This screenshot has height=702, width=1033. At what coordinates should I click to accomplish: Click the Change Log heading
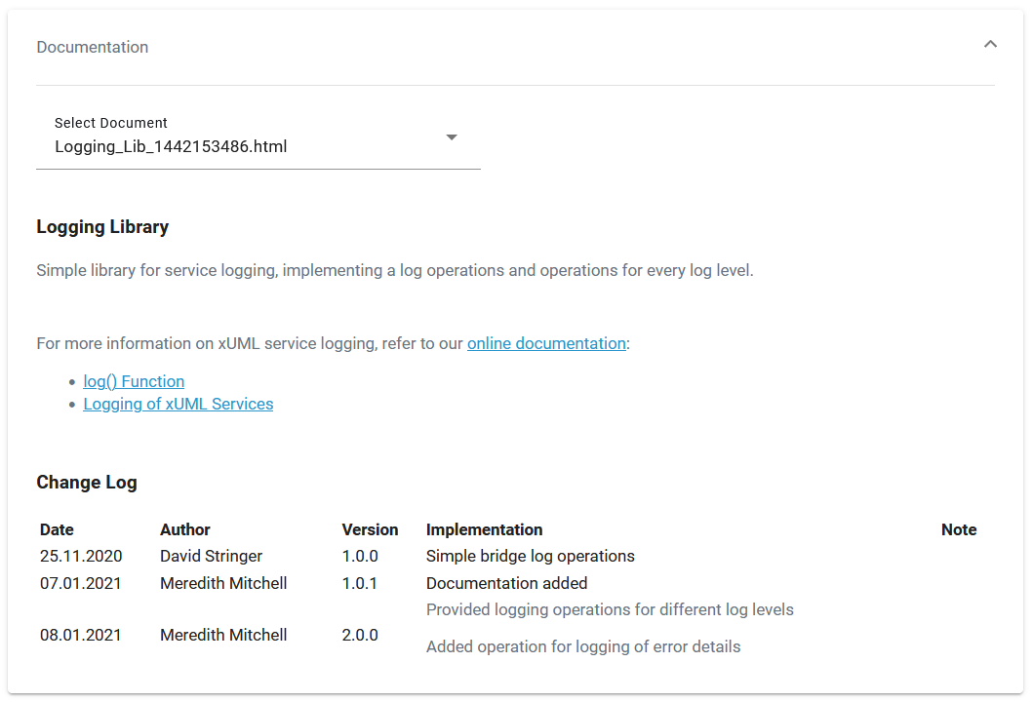pos(87,482)
